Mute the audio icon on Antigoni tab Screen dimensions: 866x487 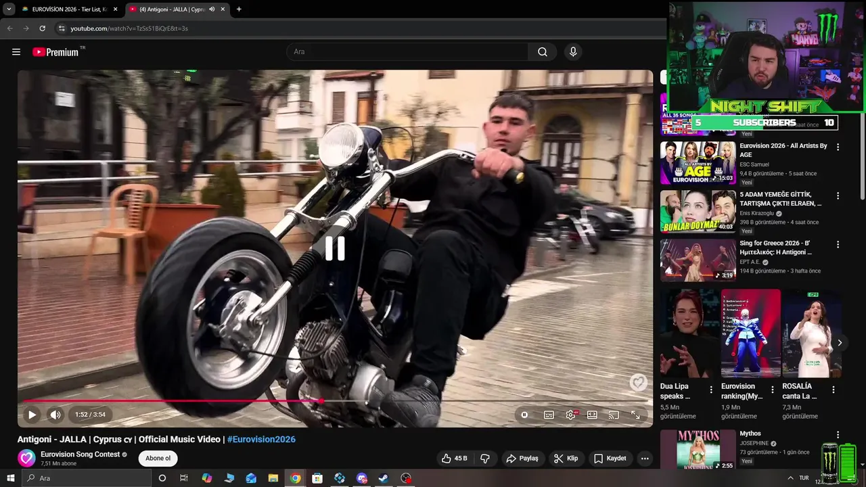click(x=212, y=9)
